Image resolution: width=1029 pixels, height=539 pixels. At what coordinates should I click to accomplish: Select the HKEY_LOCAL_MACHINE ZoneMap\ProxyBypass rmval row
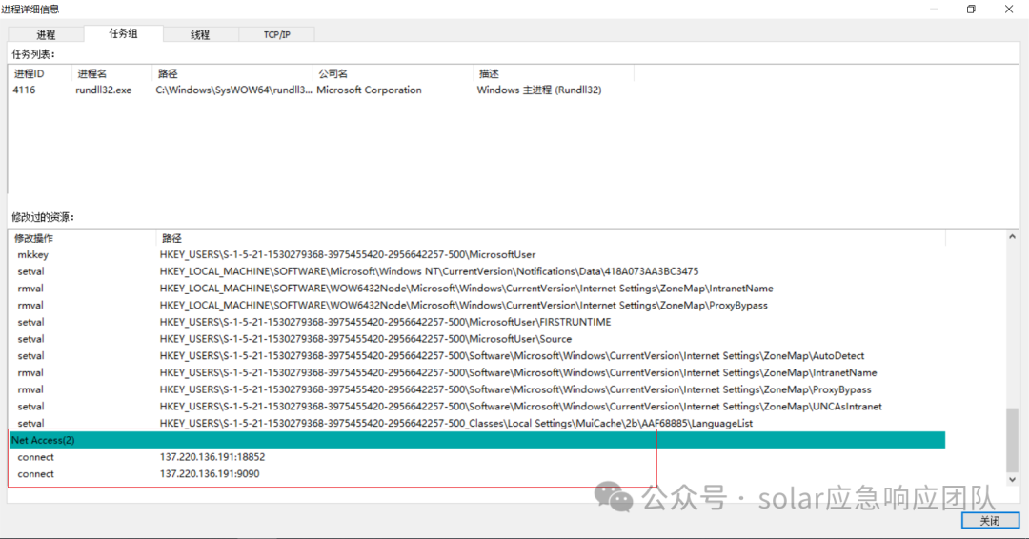tap(477, 305)
